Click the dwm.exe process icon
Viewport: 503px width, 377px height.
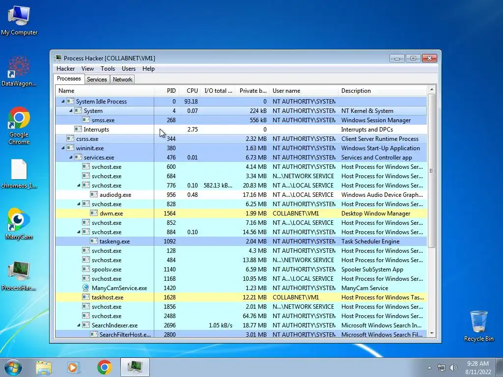tap(94, 213)
